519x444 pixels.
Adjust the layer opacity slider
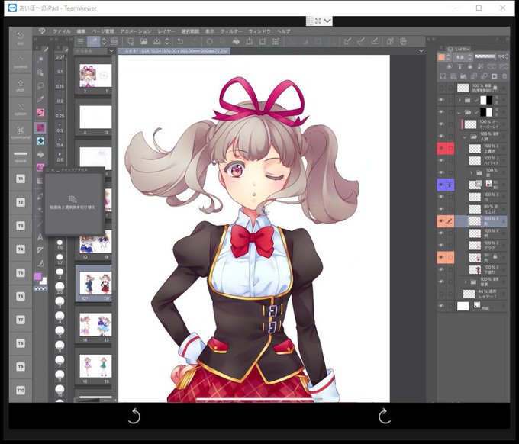(x=485, y=56)
